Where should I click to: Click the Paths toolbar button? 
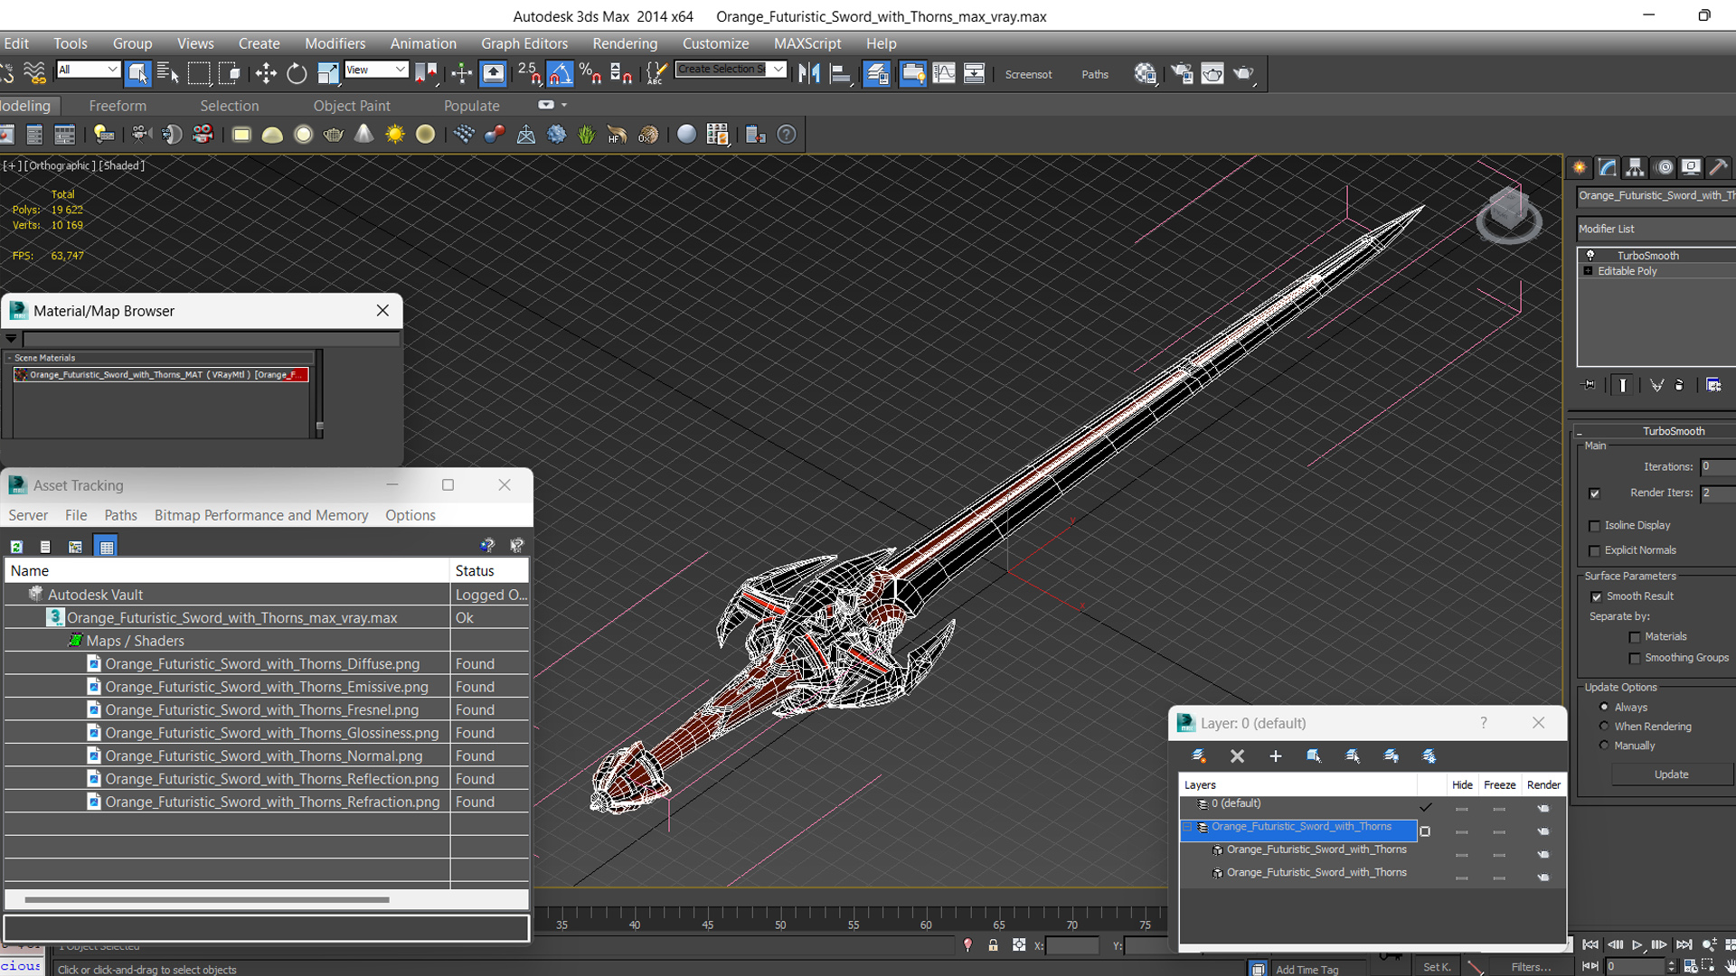coord(1095,74)
